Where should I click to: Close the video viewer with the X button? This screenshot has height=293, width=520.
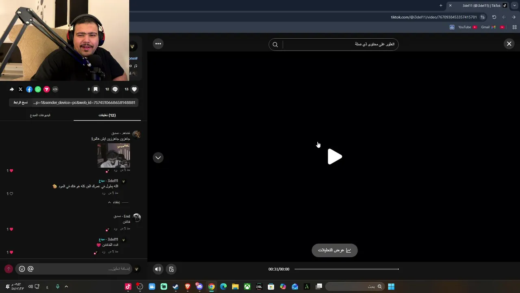point(509,44)
